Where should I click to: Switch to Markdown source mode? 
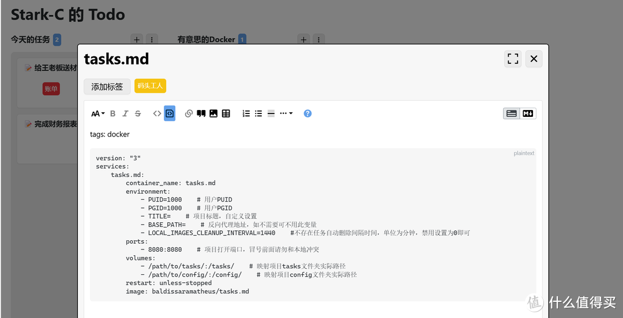[528, 113]
